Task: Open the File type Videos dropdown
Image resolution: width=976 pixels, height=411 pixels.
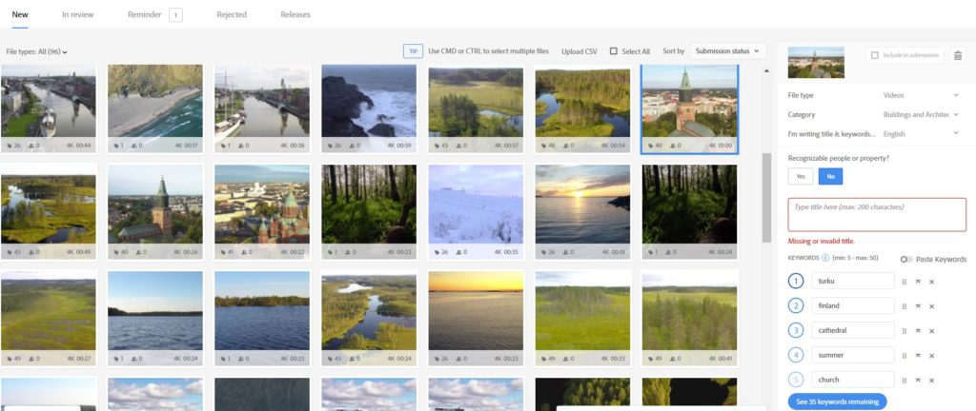Action: tap(922, 95)
